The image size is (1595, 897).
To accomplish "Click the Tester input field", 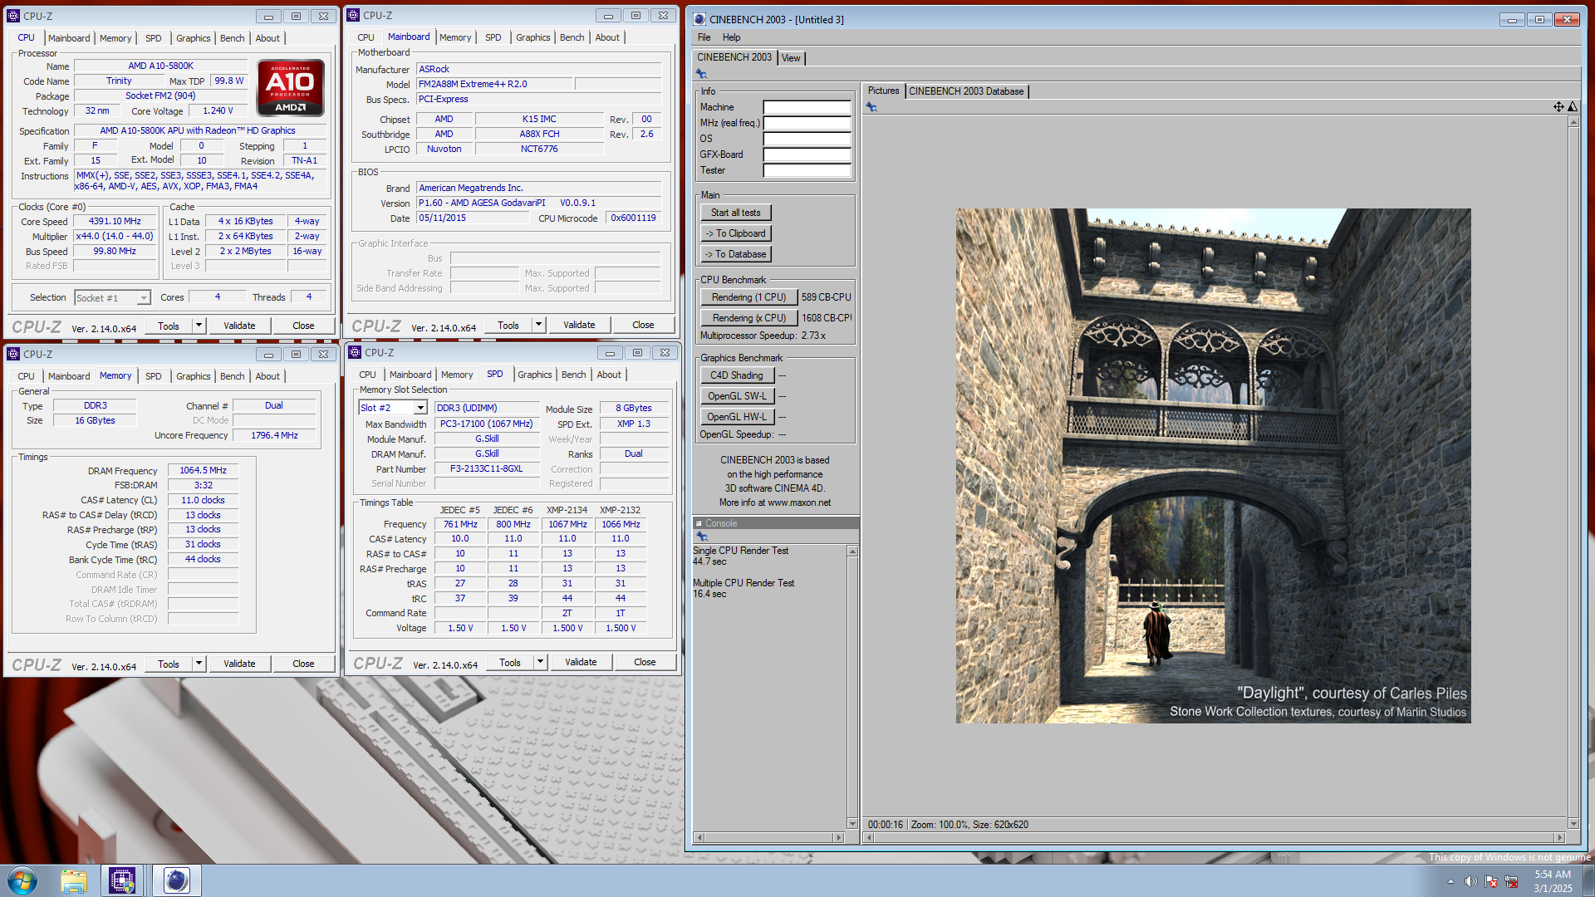I will click(x=807, y=170).
